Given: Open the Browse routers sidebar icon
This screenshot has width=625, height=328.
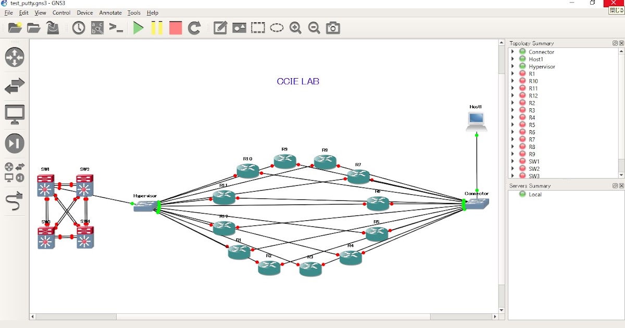Looking at the screenshot, I should (x=15, y=57).
